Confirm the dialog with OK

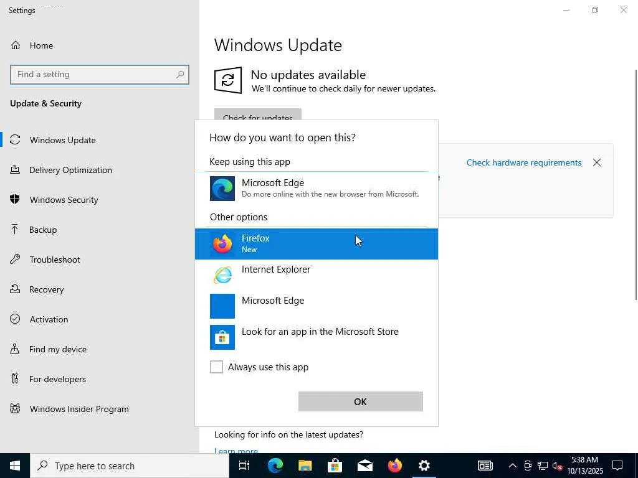[361, 401]
